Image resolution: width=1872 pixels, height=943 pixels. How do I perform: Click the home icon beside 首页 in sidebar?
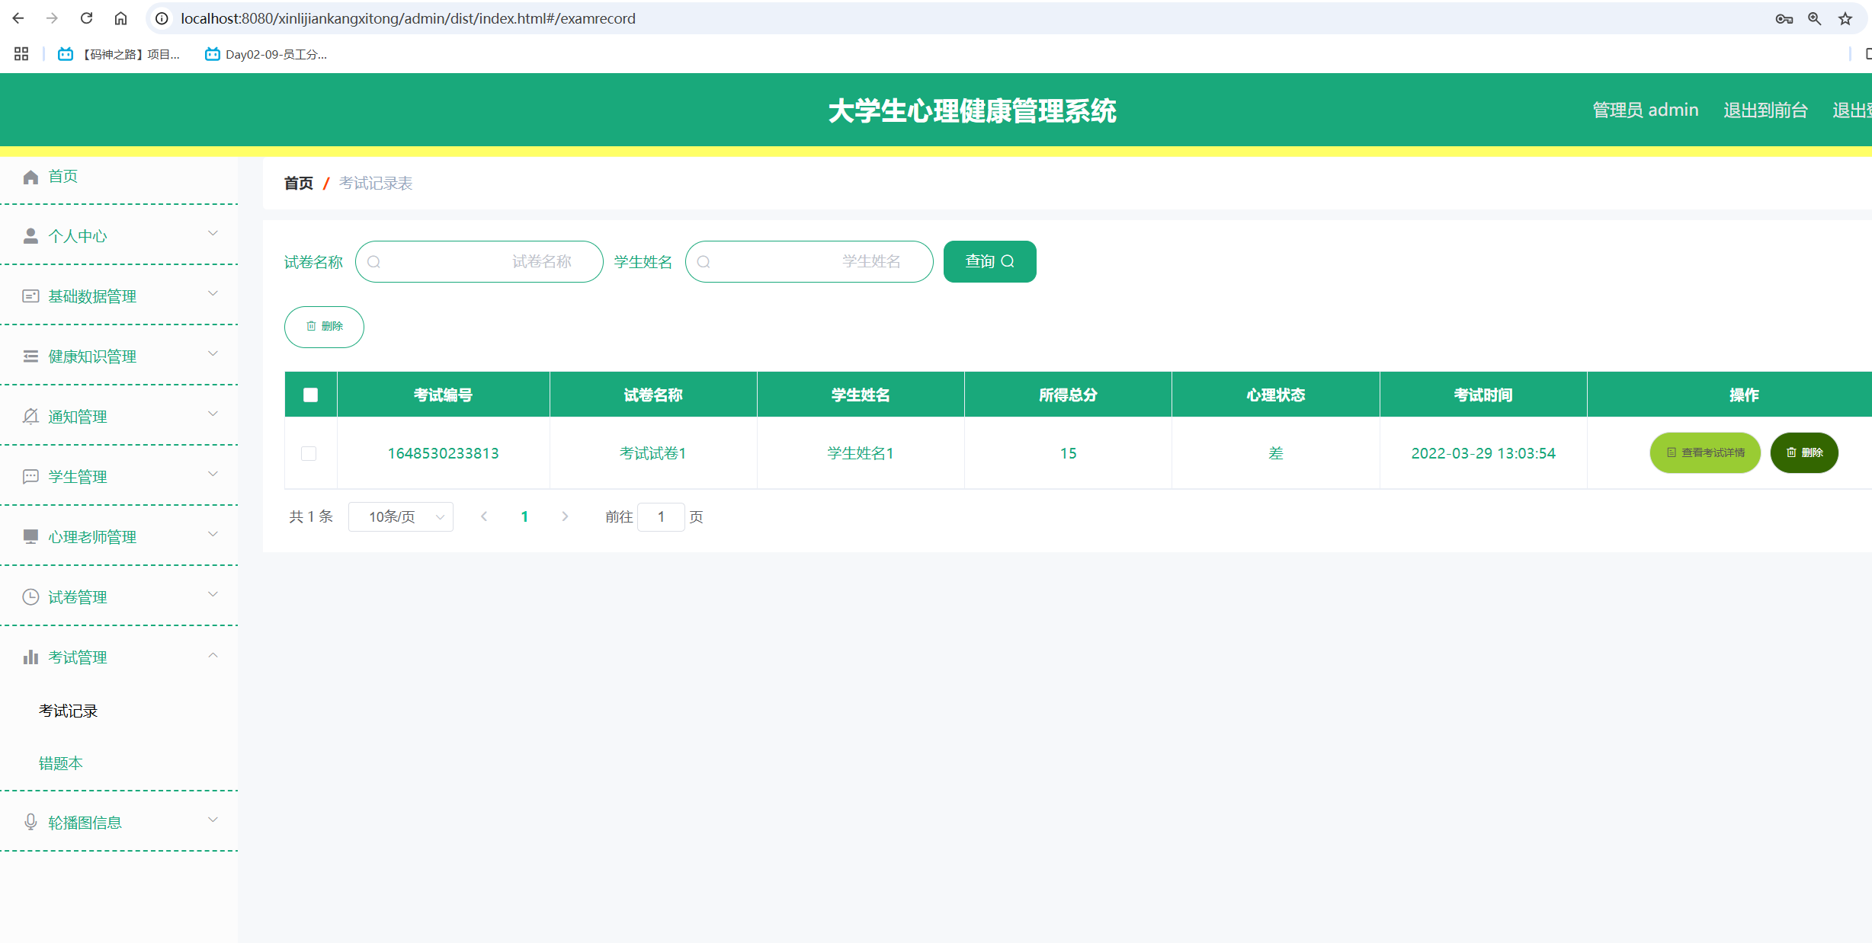coord(30,177)
